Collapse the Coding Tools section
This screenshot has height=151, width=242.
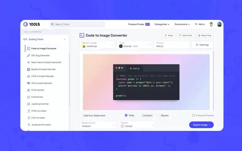65,39
